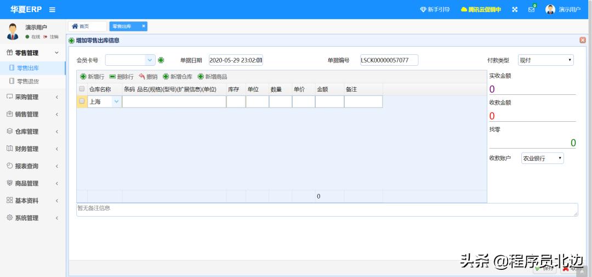Click the 演示用户 avatar in the top bar
This screenshot has width=592, height=277.
point(550,9)
